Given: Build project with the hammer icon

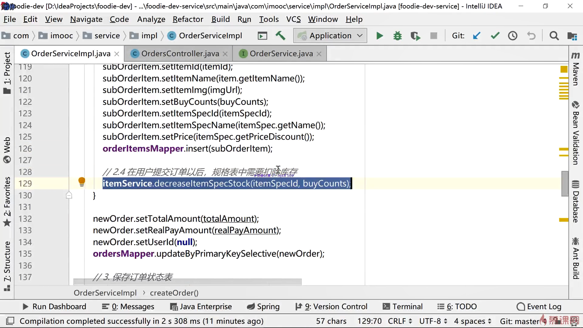Looking at the screenshot, I should [x=280, y=36].
